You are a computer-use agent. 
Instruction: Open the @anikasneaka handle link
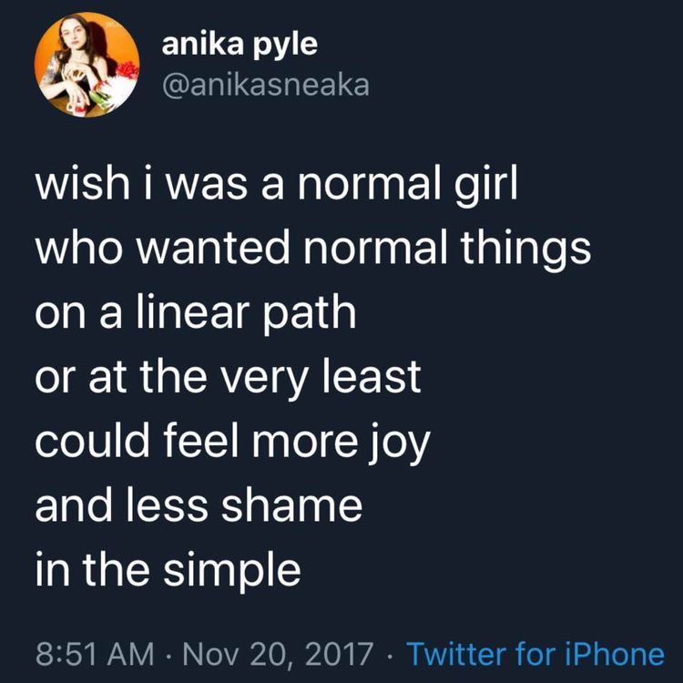(x=266, y=87)
